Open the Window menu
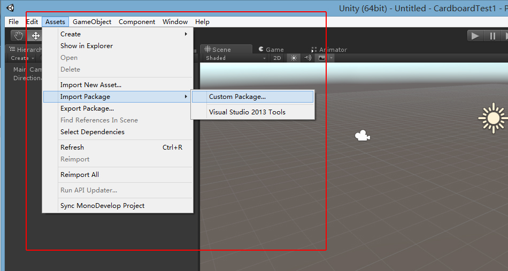Screen dimensions: 508x271 175,22
